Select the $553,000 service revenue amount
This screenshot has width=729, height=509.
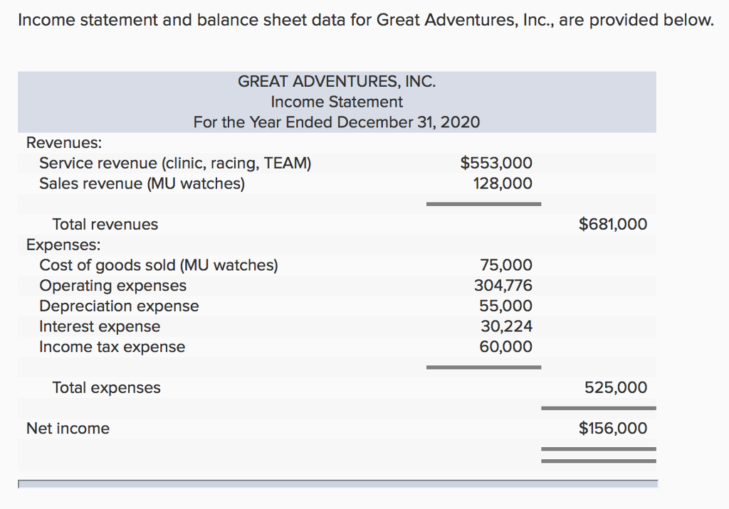pos(496,164)
